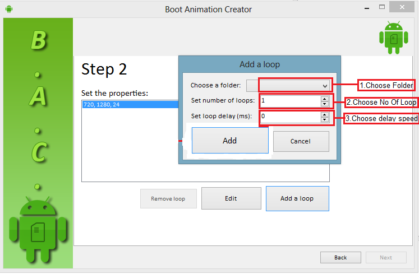Viewport: 419px width, 274px height.
Task: Increase the number of loops value
Action: pyautogui.click(x=324, y=99)
